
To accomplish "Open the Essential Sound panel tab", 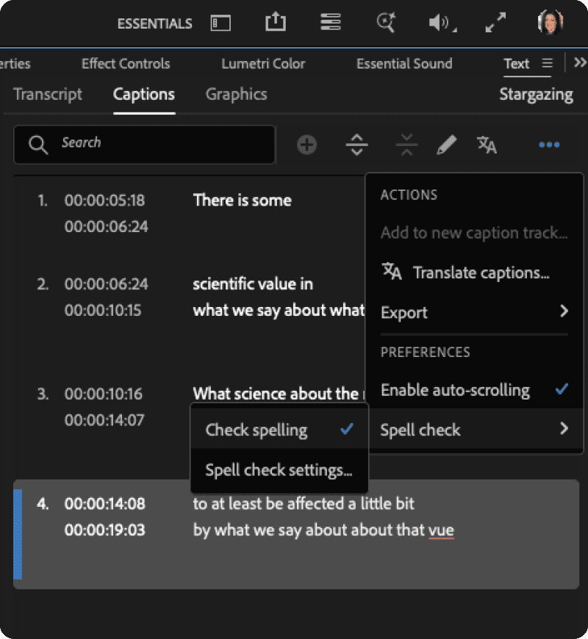I will (x=404, y=64).
